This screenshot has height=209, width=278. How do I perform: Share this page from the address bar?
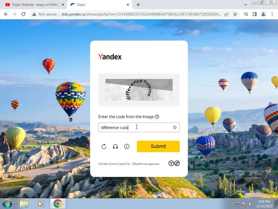[x=226, y=14]
